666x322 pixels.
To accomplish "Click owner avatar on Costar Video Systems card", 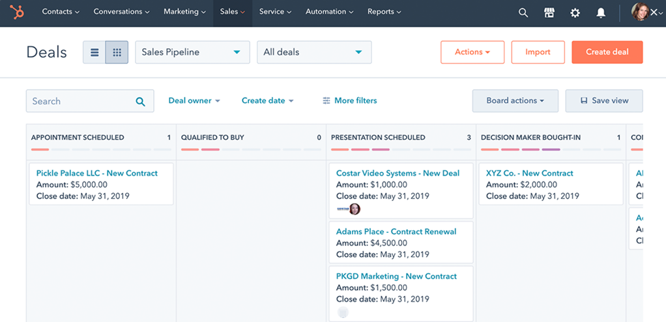I will point(355,209).
